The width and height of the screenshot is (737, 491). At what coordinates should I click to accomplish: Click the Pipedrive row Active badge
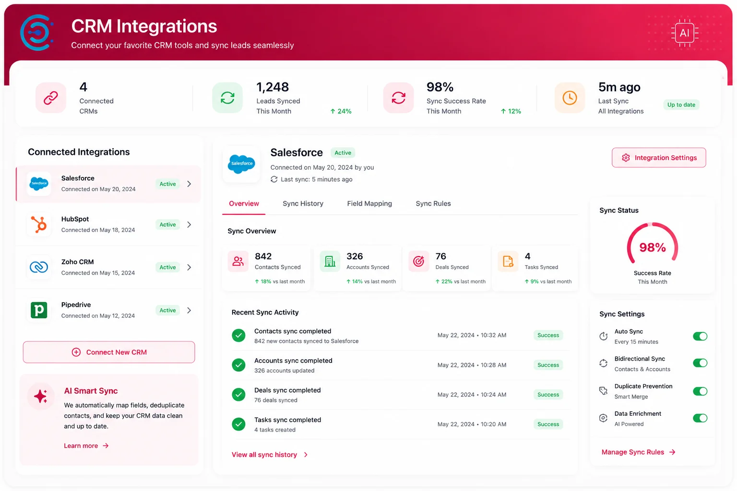point(168,310)
